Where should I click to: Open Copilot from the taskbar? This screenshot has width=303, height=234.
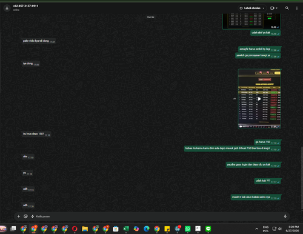coord(136,229)
